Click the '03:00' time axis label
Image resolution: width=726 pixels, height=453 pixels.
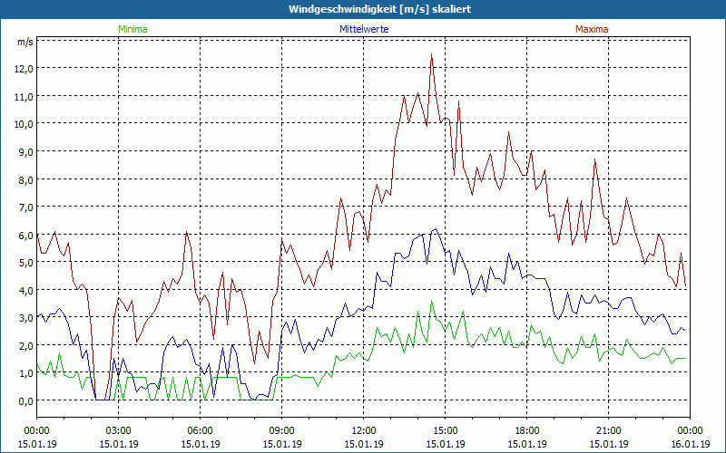coord(119,431)
